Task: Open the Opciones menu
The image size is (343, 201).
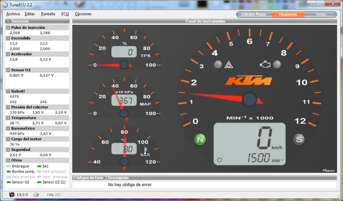Action: click(83, 14)
